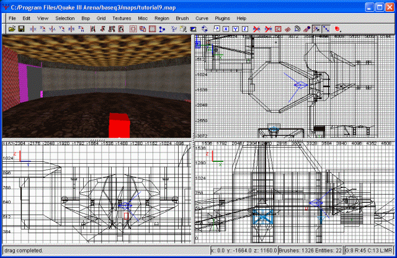Rotate selection around the X axis
The image size is (397, 258).
click(x=43, y=29)
